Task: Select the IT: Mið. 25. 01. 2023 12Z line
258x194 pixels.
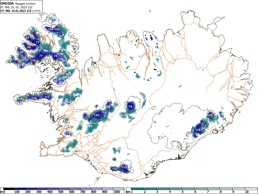Action: point(17,7)
